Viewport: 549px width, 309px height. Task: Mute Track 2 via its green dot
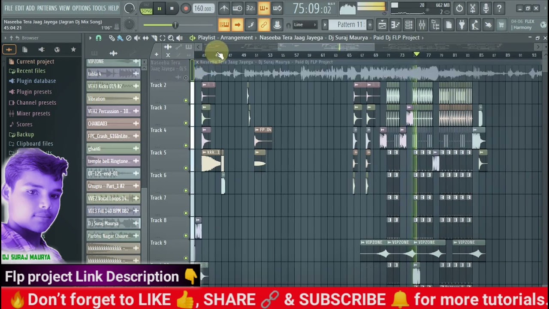click(x=186, y=100)
